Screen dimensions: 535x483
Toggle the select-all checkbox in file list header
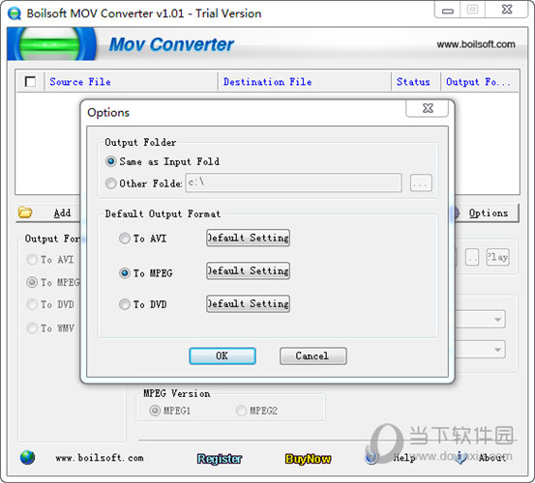point(30,82)
